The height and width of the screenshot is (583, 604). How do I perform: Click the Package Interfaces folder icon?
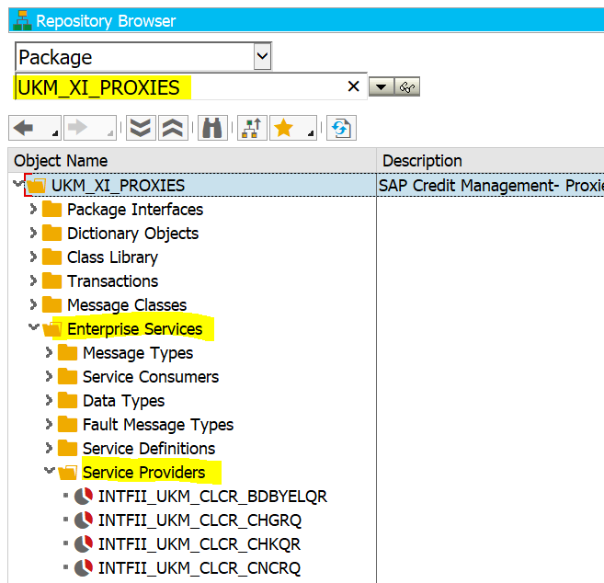click(52, 210)
